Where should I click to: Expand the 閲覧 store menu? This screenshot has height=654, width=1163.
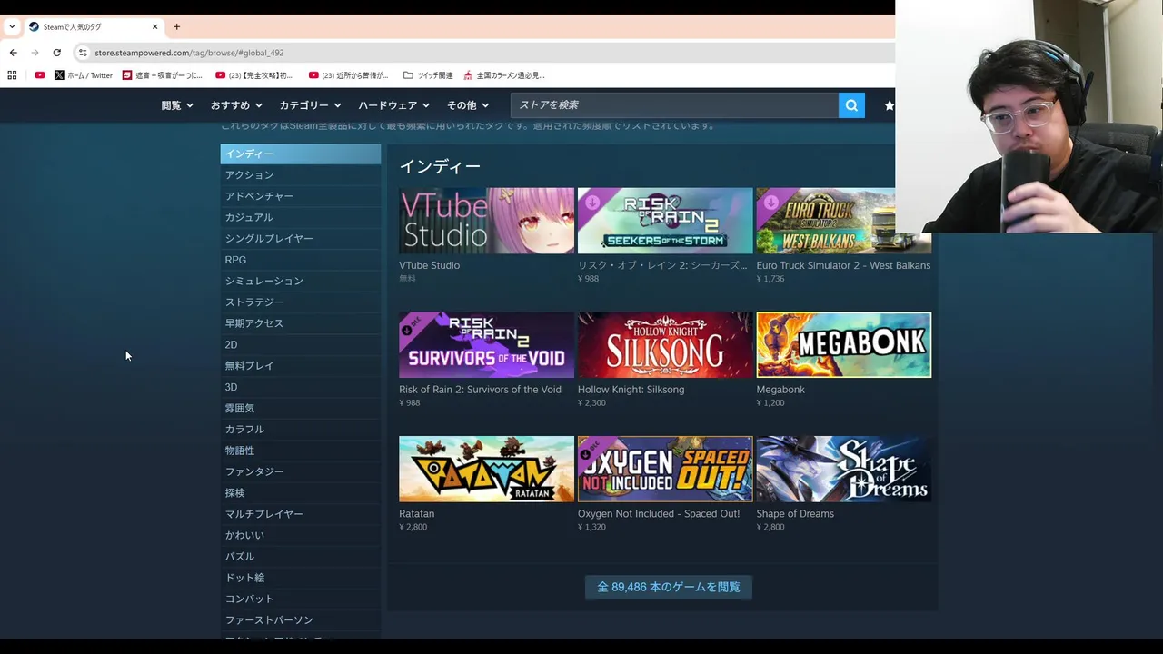(x=177, y=105)
